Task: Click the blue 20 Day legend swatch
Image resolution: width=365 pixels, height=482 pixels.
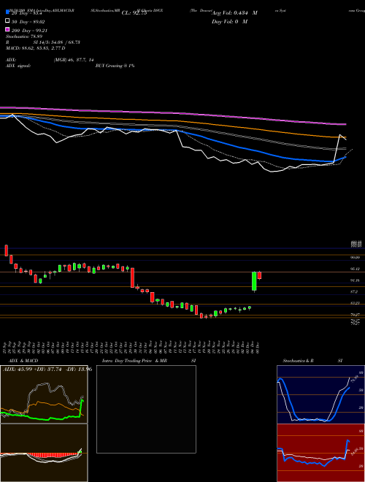Action: (x=7, y=12)
